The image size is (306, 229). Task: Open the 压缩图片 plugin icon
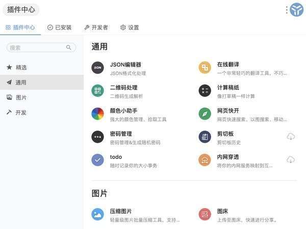point(97,214)
